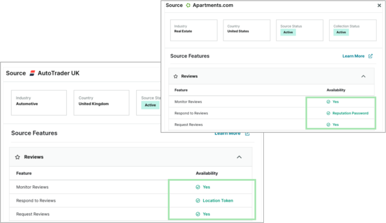Screen dimensions: 386x223
Task: Select the highlighted availability column for AutoTrader UK
Action: click(x=211, y=200)
